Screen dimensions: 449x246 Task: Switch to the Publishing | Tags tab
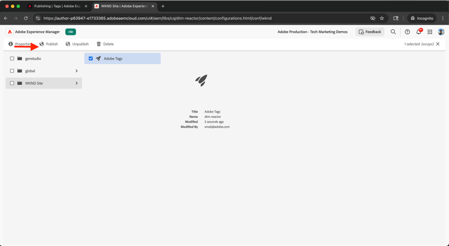pyautogui.click(x=57, y=6)
